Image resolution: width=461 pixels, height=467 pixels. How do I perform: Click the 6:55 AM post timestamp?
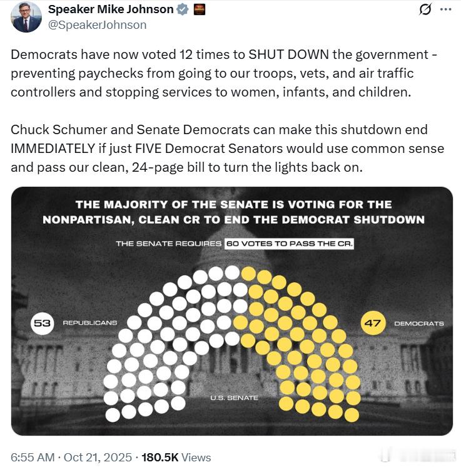click(33, 458)
